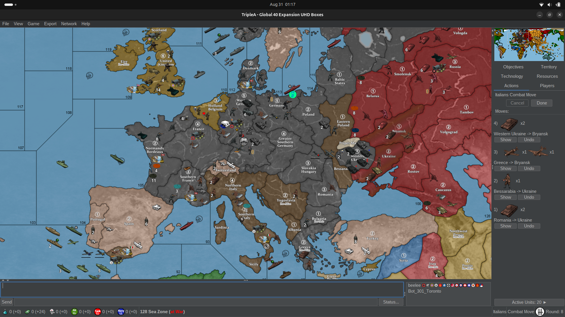Select the red submarine north of Baltic States

pos(334,44)
